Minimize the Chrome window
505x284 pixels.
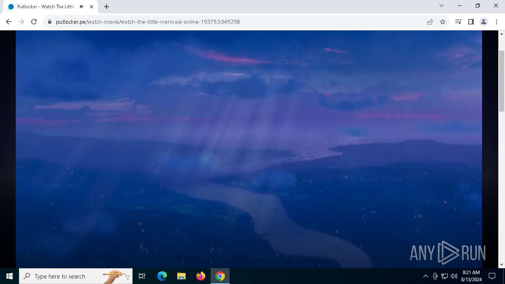pos(460,6)
